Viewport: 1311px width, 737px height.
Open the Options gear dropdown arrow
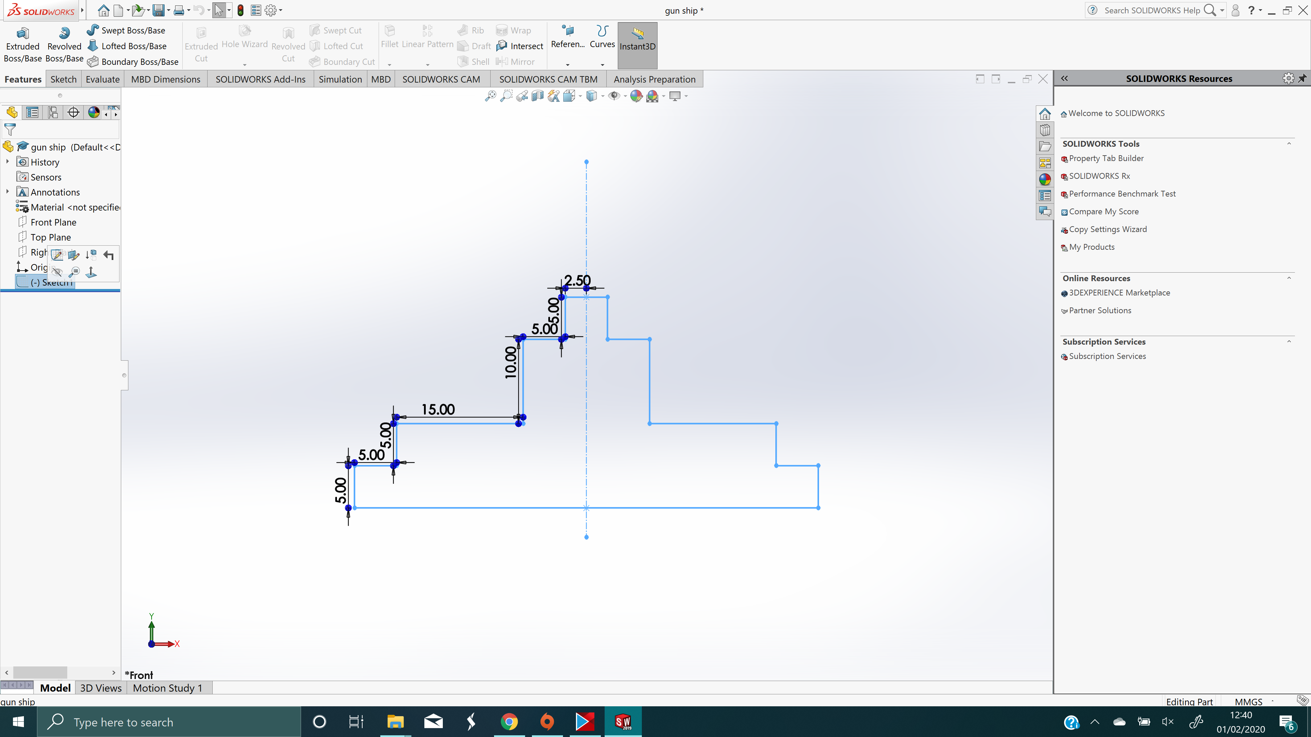(x=281, y=10)
